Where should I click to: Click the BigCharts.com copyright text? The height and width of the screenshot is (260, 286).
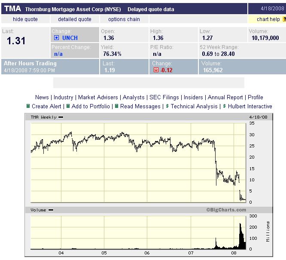[226, 210]
